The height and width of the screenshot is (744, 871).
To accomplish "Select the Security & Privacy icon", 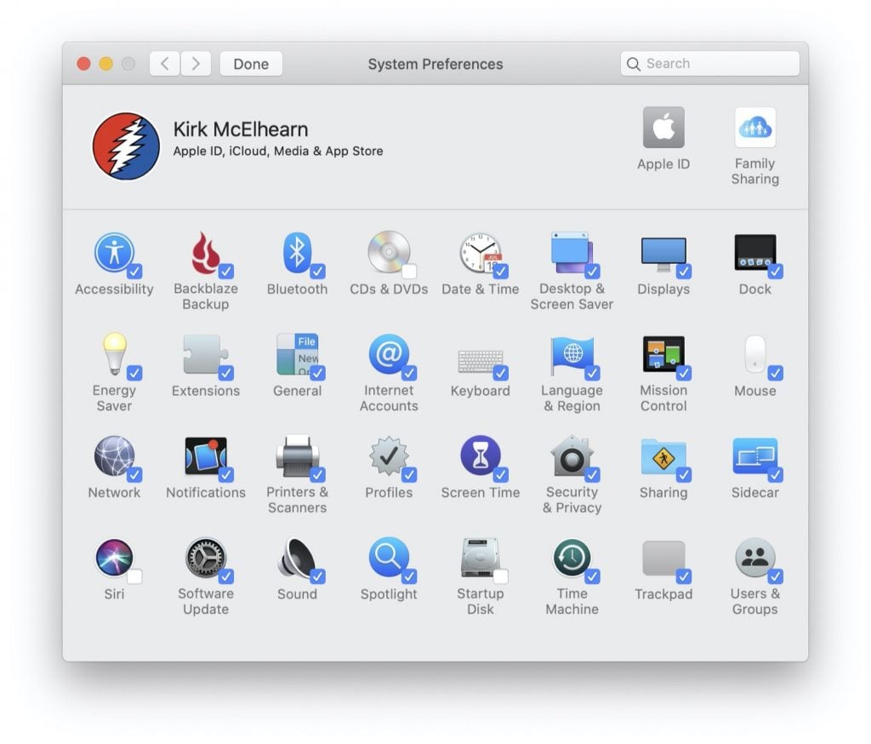I will pos(572,456).
